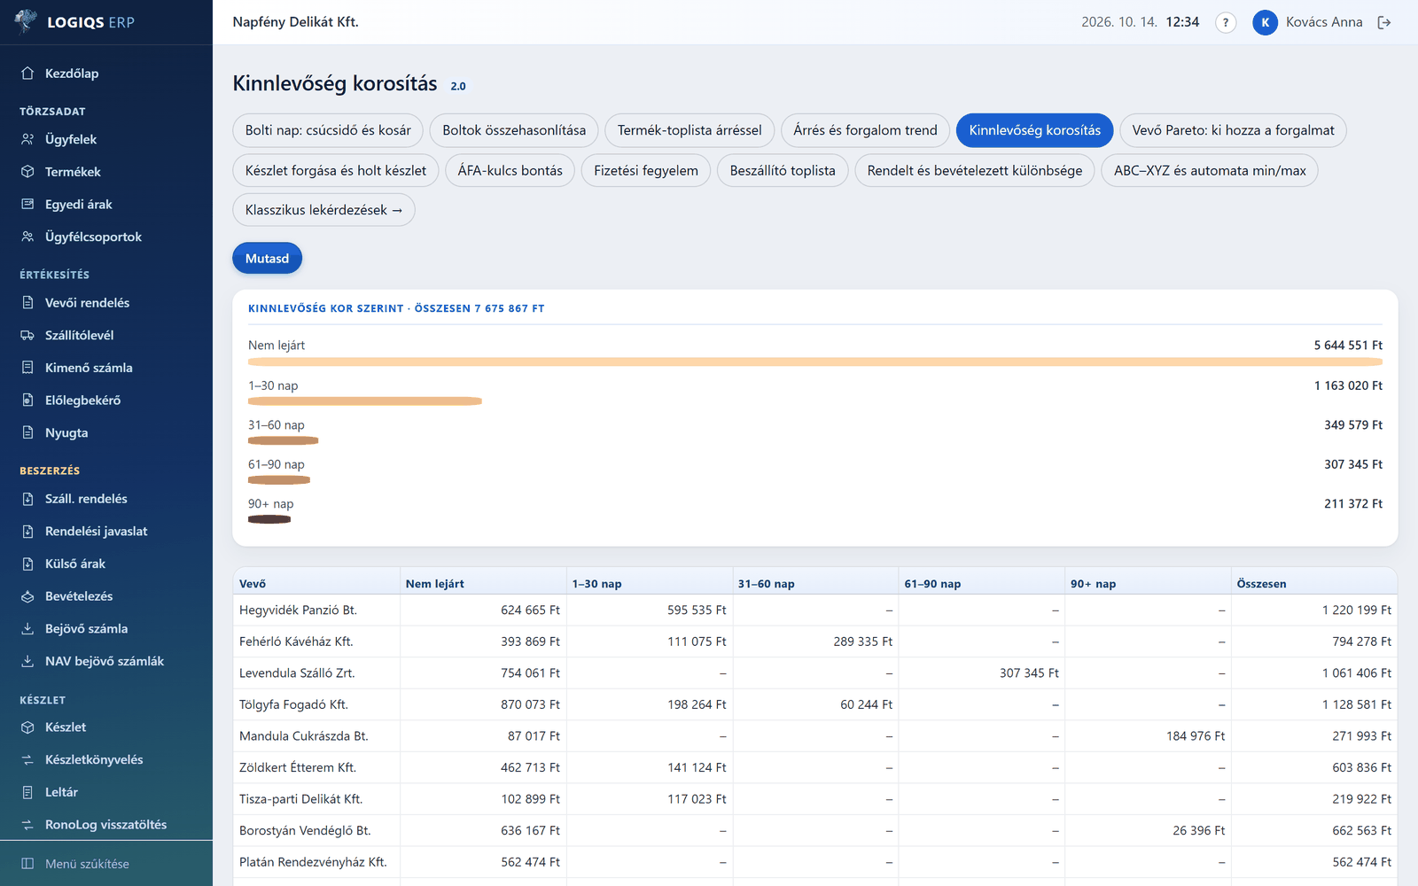The image size is (1418, 886).
Task: Click the Nem lejárt progress bar
Action: [815, 361]
